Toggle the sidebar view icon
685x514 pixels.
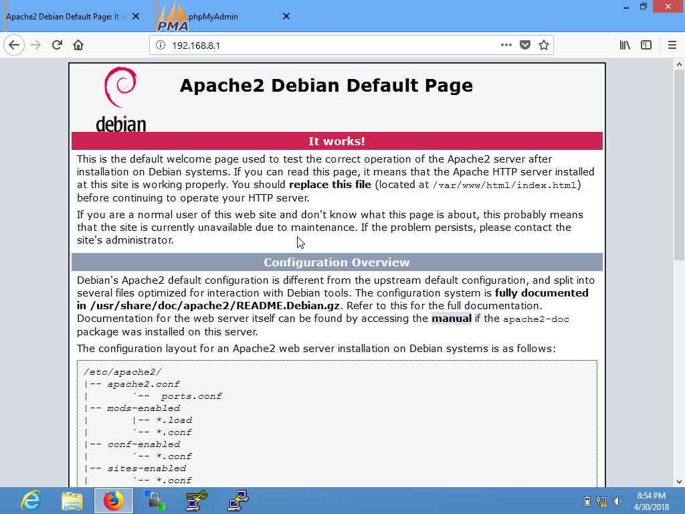(646, 45)
